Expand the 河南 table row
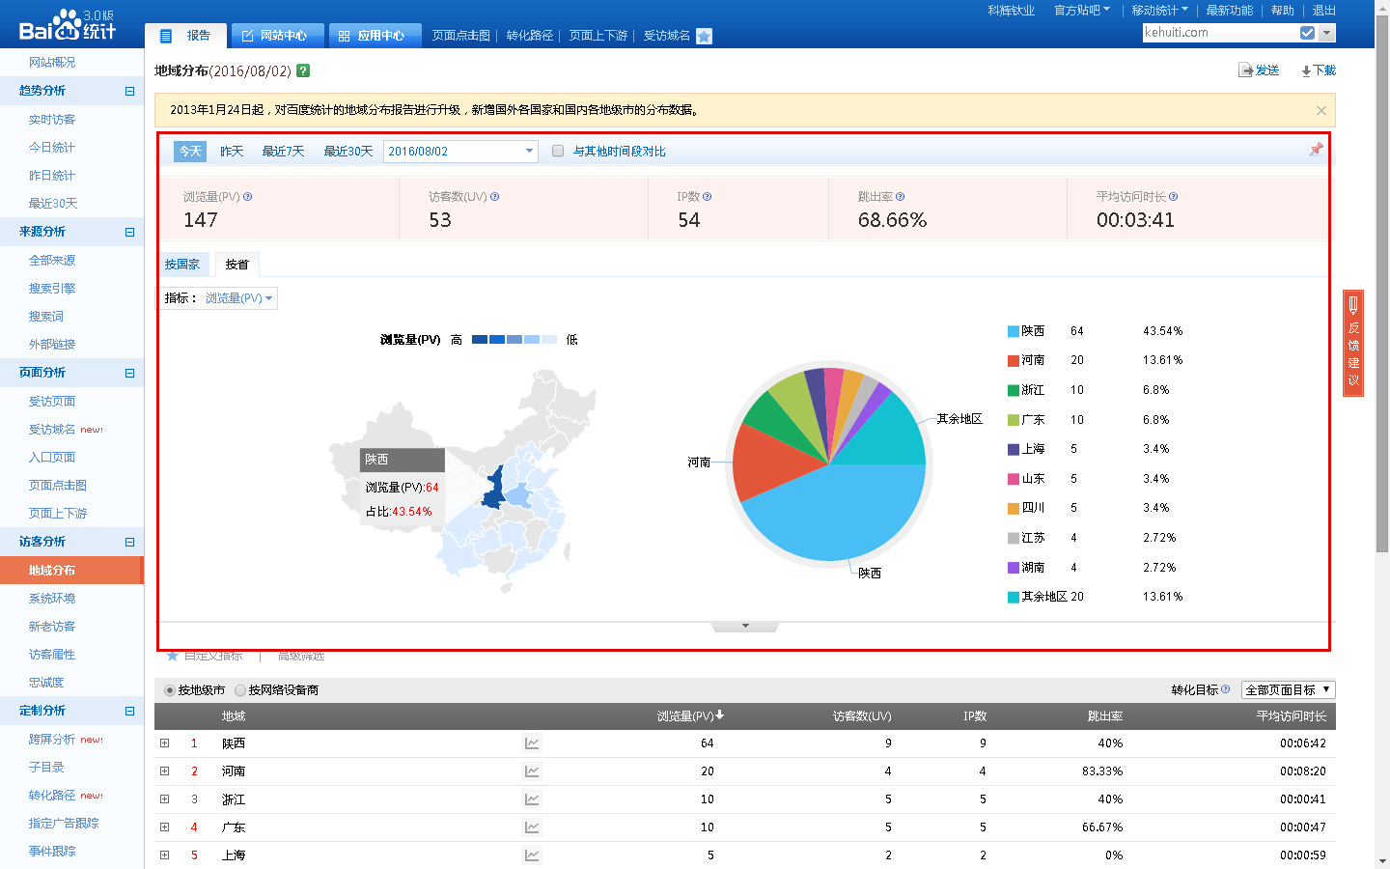The height and width of the screenshot is (869, 1390). (x=164, y=771)
